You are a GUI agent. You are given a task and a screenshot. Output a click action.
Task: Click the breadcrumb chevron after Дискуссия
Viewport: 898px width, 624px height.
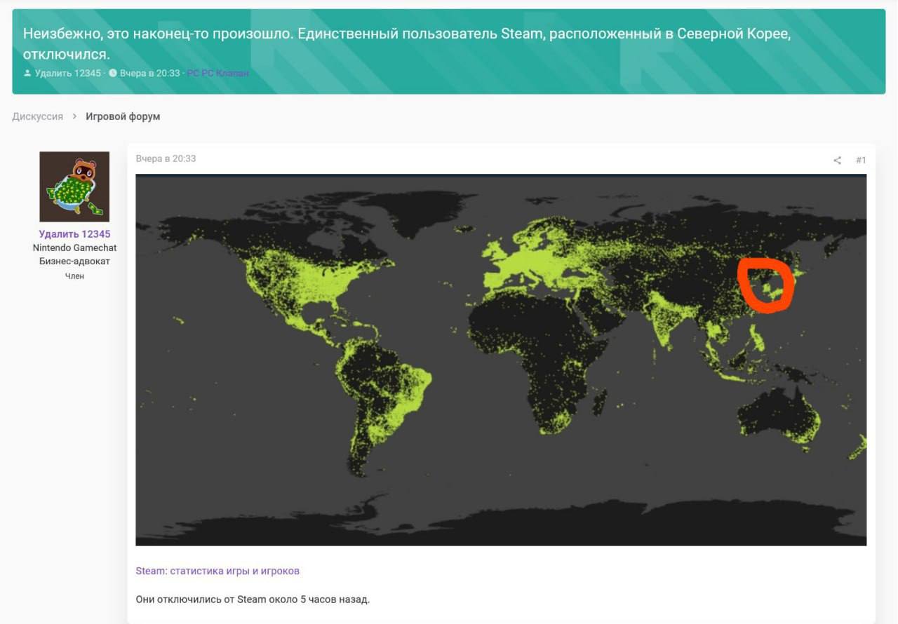[74, 117]
